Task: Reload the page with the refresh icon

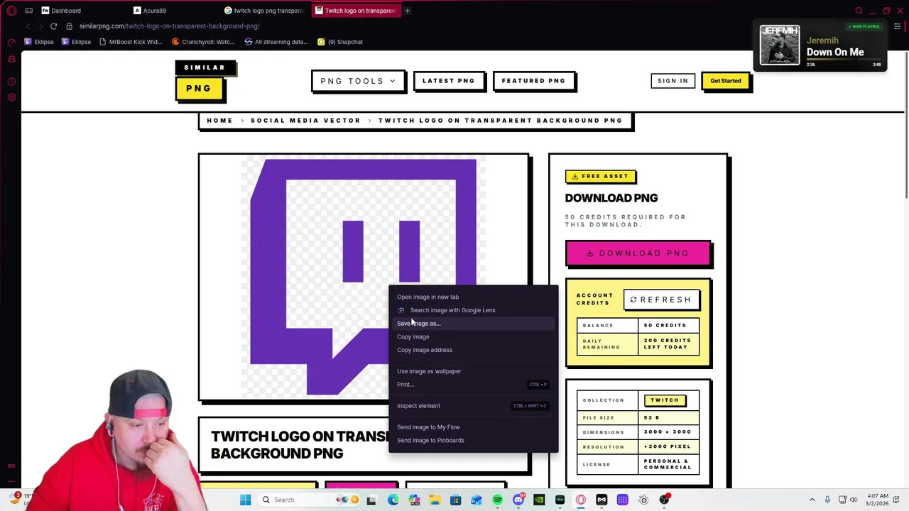Action: (x=53, y=26)
